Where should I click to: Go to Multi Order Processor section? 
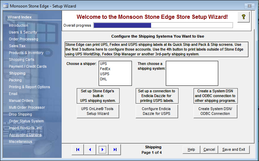click(27, 107)
